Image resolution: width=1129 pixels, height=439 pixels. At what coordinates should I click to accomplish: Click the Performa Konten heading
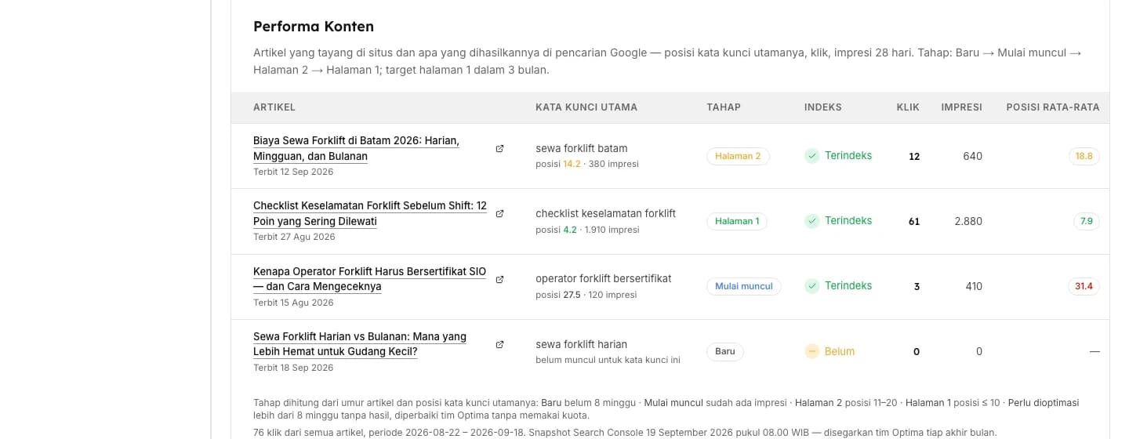pyautogui.click(x=314, y=26)
